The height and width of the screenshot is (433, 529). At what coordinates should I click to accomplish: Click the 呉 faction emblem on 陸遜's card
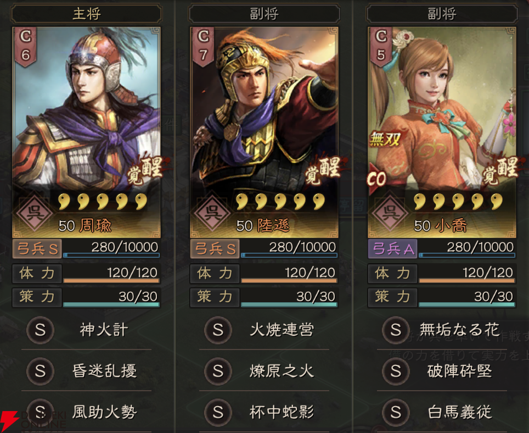213,213
